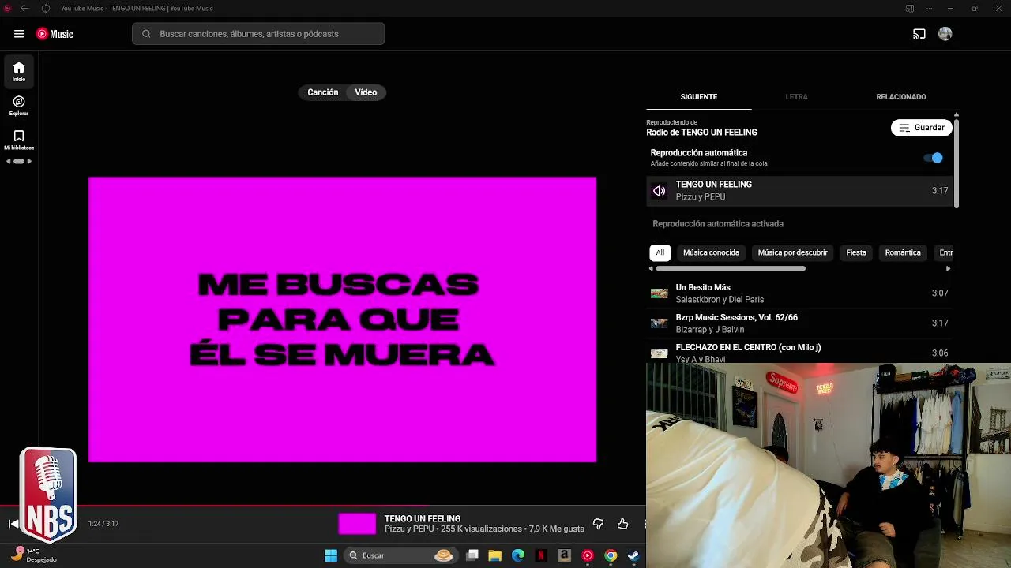This screenshot has width=1011, height=568.
Task: Play Un Besito Más from queue
Action: point(799,293)
